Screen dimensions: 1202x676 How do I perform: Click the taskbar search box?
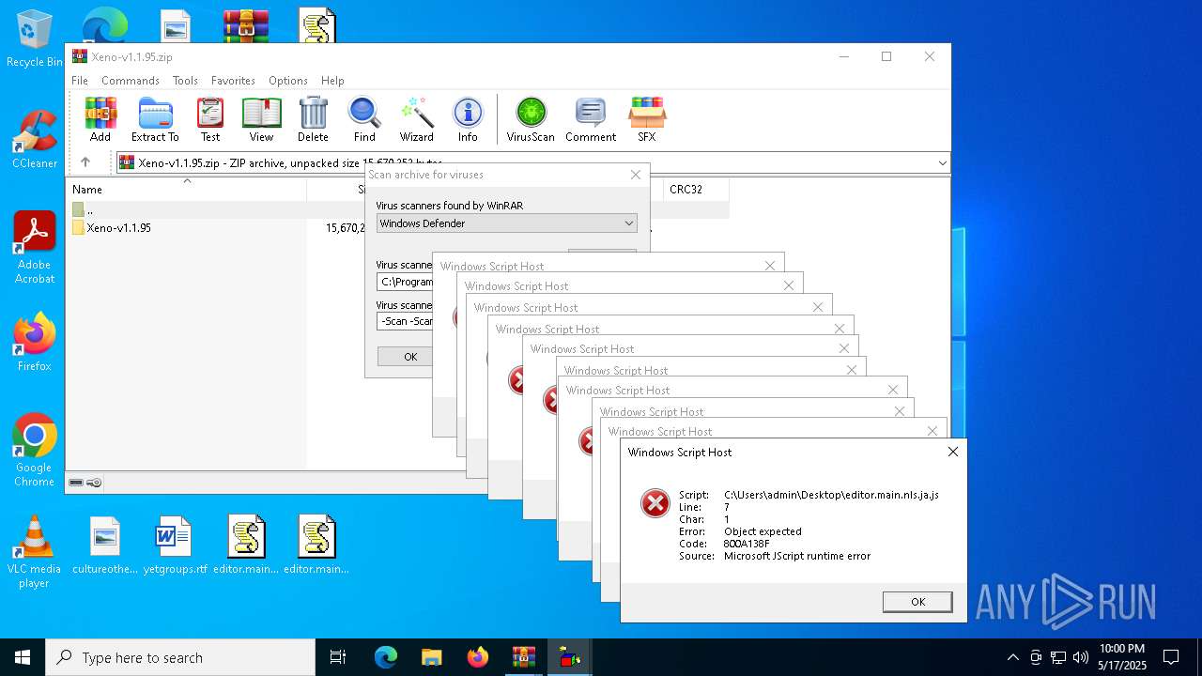tap(180, 657)
